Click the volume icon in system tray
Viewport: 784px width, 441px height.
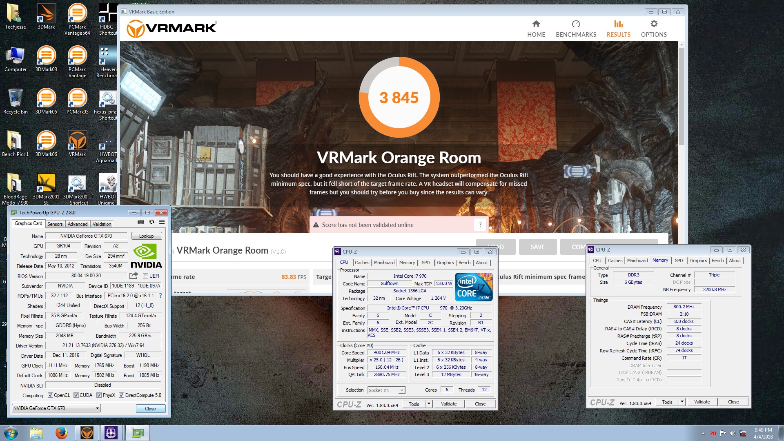(x=733, y=434)
